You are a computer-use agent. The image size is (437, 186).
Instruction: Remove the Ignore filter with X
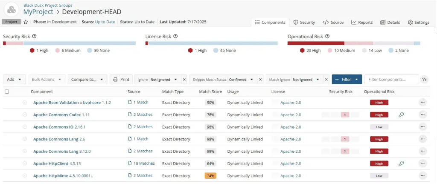pos(184,80)
